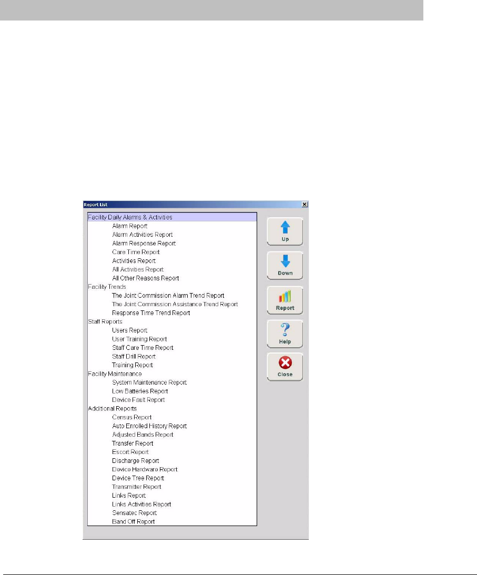This screenshot has height=575, width=477.
Task: Pick Alarm Response Report
Action: (x=144, y=244)
